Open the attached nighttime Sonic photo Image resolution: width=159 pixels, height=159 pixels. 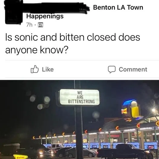pyautogui.click(x=79, y=120)
